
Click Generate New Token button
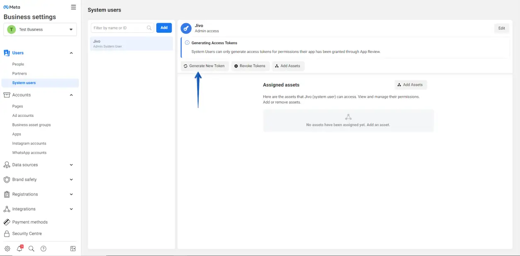pos(204,66)
